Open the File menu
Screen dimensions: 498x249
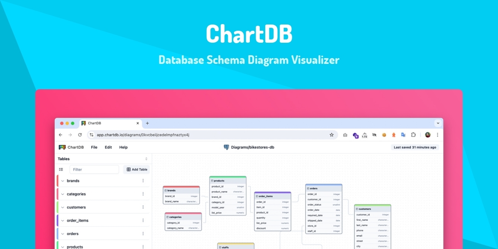pos(94,147)
